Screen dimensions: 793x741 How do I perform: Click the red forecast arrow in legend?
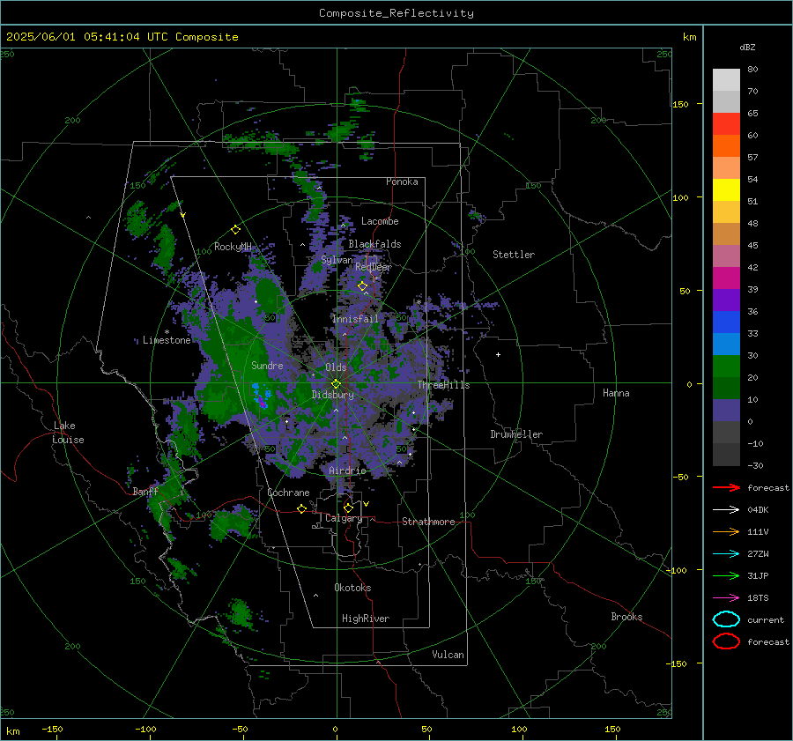pos(726,487)
